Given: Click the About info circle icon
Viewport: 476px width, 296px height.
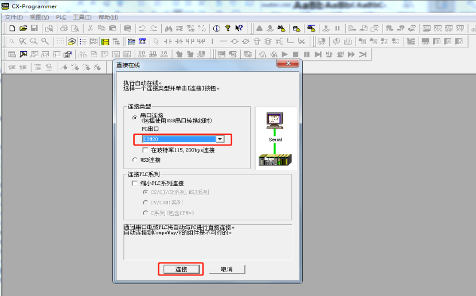Looking at the screenshot, I should coord(217,29).
